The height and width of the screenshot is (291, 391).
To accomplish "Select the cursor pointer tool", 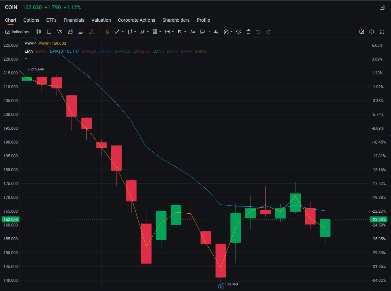I will [x=107, y=32].
